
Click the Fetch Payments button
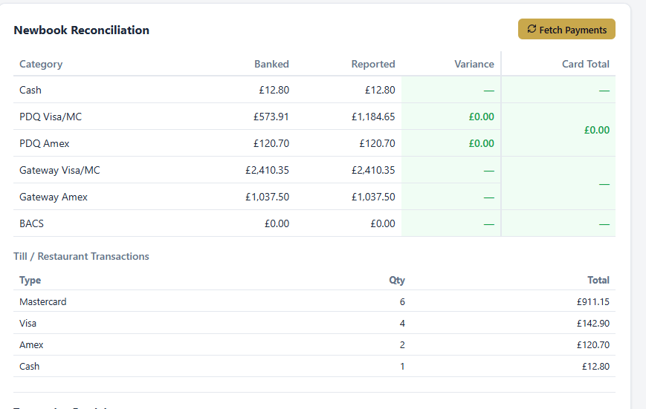(566, 29)
